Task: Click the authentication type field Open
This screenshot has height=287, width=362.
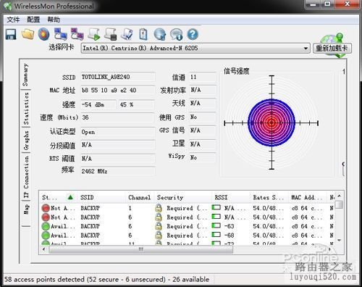Action: coord(118,132)
